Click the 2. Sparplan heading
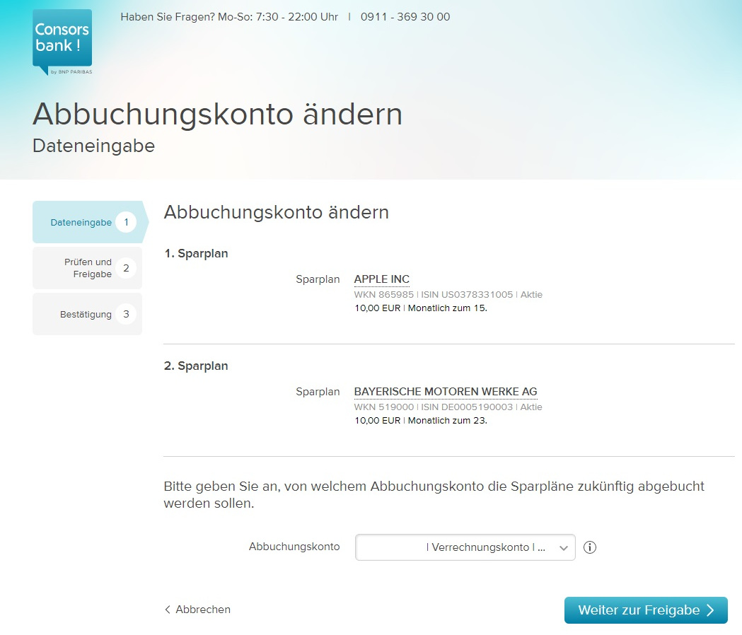This screenshot has height=635, width=742. 196,366
